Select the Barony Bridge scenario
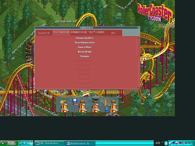The image size is (195, 146). point(85,52)
